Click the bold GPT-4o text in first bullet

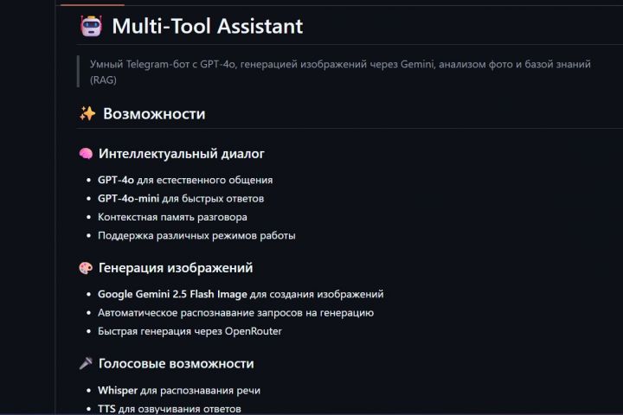coord(116,180)
